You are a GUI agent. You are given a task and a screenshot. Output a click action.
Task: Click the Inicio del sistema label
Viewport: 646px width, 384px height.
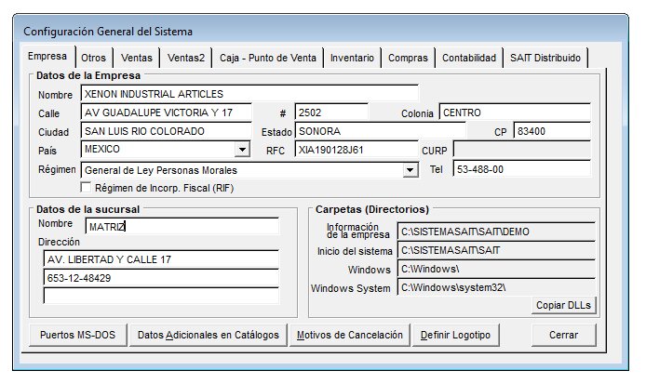[355, 251]
